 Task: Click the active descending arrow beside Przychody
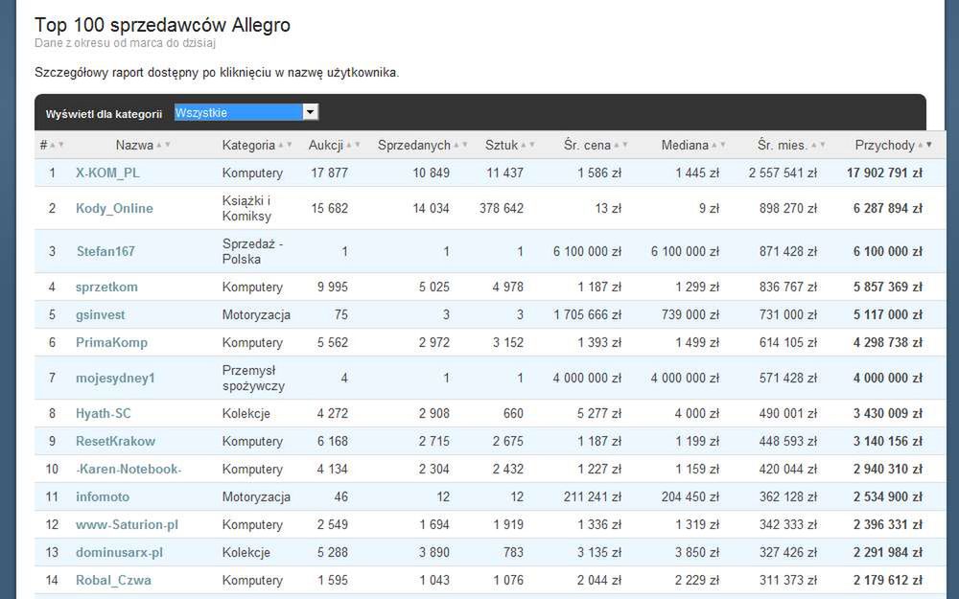929,146
